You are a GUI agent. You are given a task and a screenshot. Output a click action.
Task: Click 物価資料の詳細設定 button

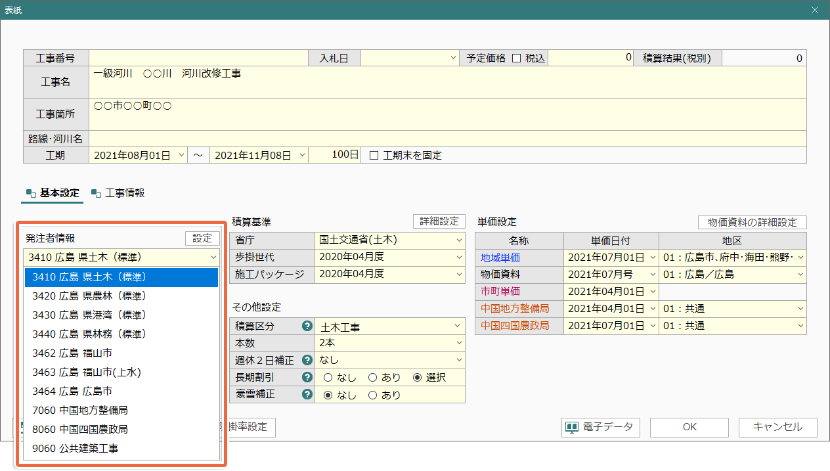coord(753,223)
